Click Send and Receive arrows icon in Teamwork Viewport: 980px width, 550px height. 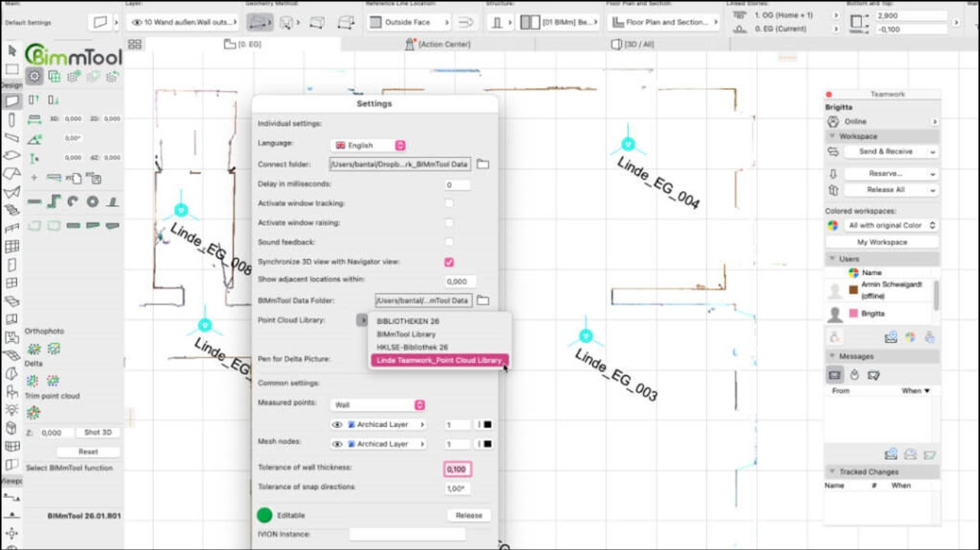(833, 152)
